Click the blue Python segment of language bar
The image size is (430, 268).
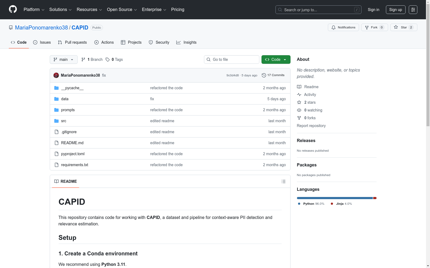pyautogui.click(x=335, y=198)
